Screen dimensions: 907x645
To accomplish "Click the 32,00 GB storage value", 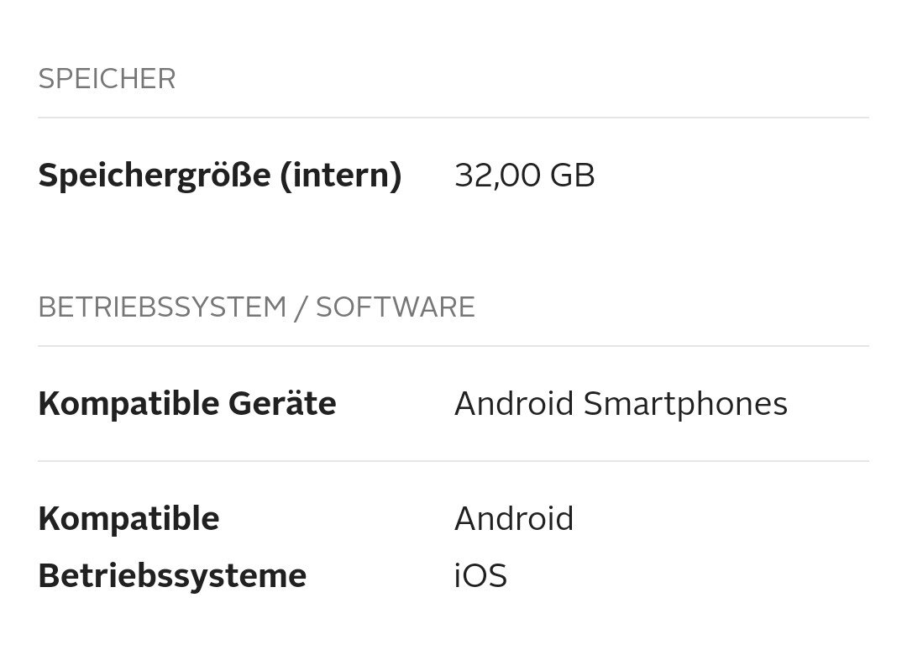I will point(524,176).
